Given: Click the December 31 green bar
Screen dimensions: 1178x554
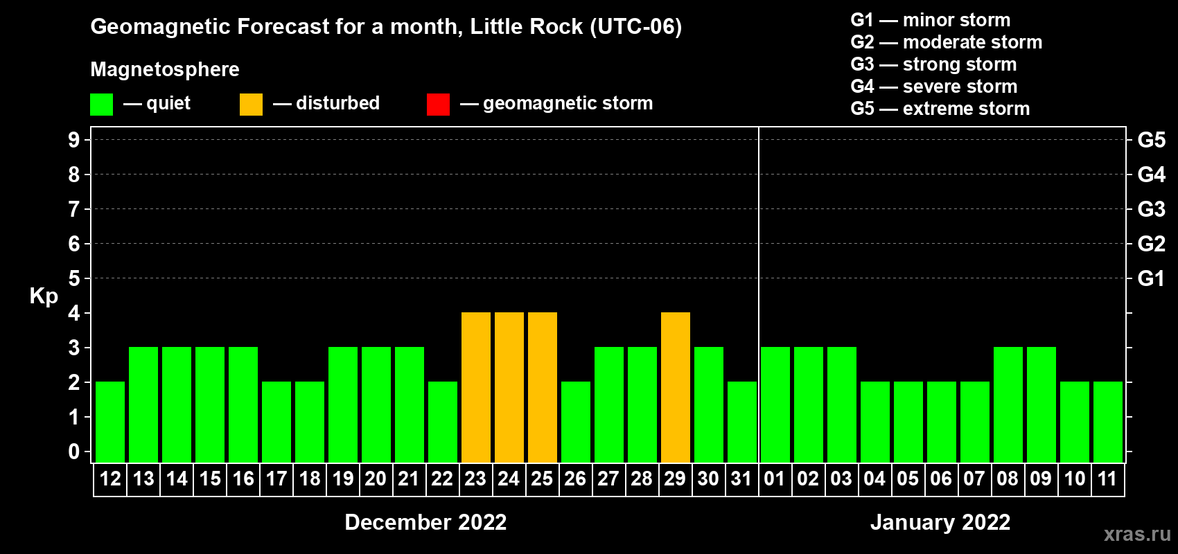Looking at the screenshot, I should (x=742, y=422).
